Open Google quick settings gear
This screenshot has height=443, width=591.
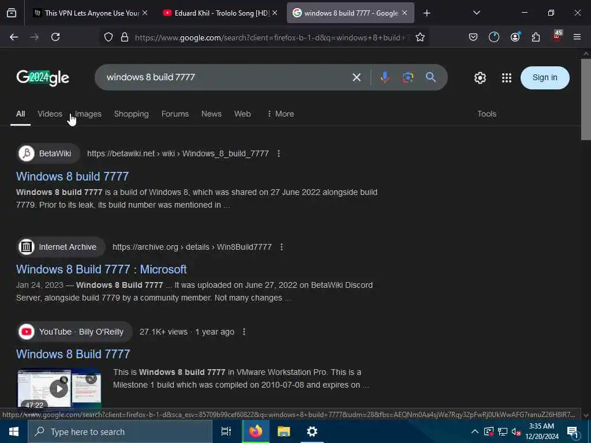[x=480, y=78]
